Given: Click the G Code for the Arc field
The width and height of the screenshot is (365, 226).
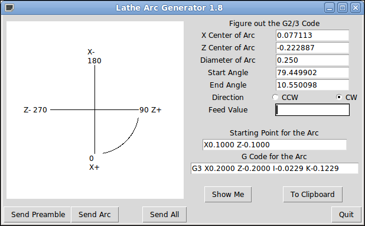Looking at the screenshot, I should (x=275, y=168).
